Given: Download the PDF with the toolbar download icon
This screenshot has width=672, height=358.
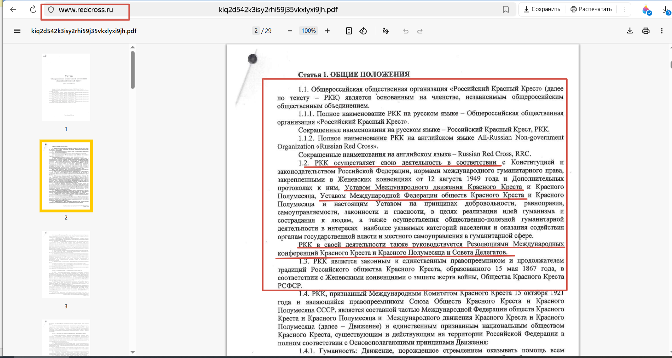Looking at the screenshot, I should click(x=630, y=31).
